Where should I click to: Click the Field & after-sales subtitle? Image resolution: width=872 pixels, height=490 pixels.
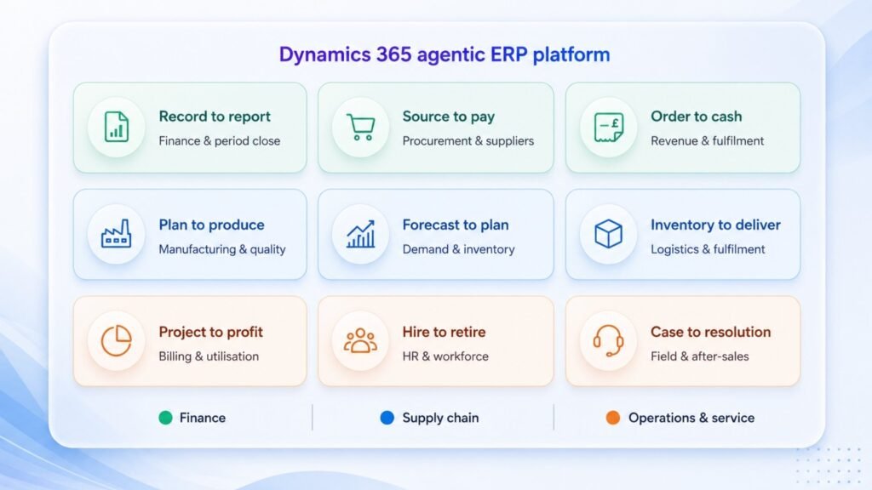[700, 356]
